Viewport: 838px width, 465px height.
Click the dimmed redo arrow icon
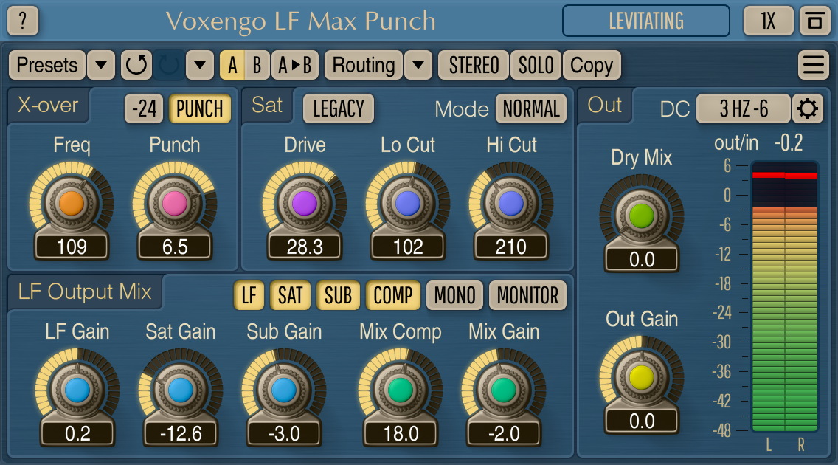[x=169, y=65]
